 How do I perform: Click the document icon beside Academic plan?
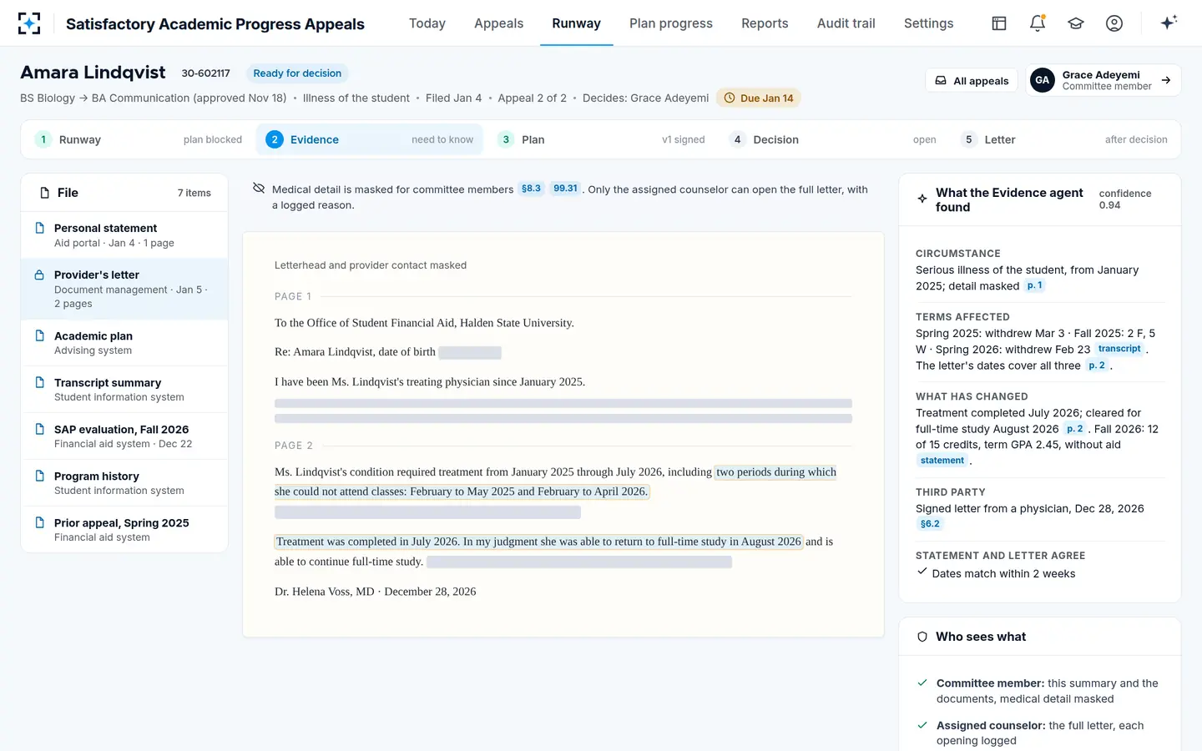39,335
